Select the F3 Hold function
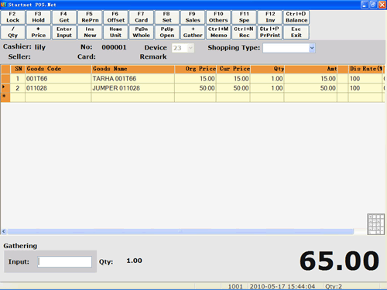 39,17
